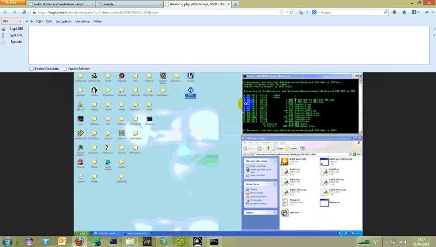Focus the large HackBar URL text area
Screen dimensions: 436x247
point(229,45)
